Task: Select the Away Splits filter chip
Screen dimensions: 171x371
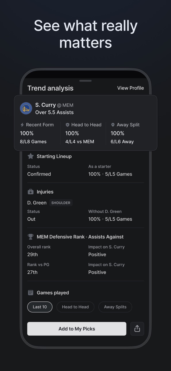Action: pyautogui.click(x=115, y=307)
